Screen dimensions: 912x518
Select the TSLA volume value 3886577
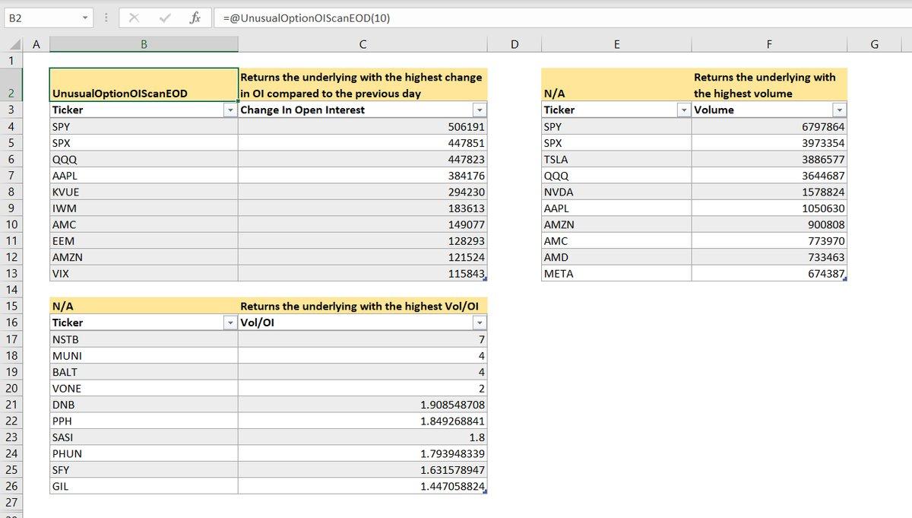point(769,160)
